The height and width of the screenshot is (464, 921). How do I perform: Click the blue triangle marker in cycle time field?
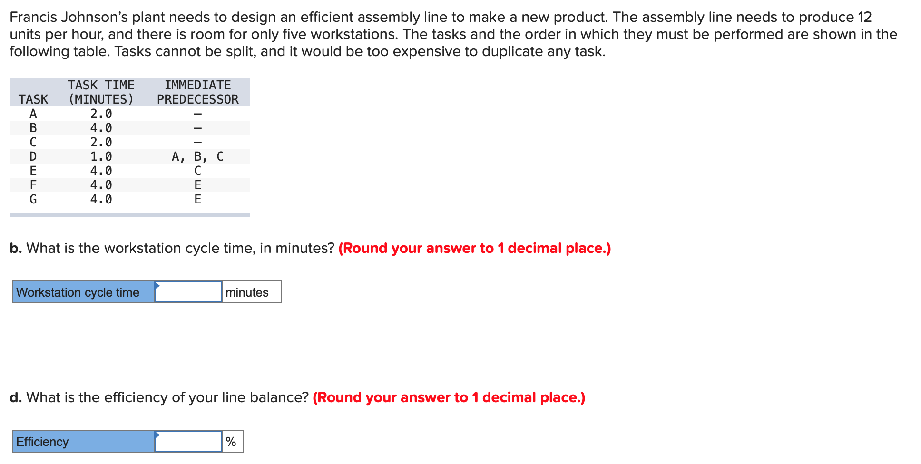[157, 285]
